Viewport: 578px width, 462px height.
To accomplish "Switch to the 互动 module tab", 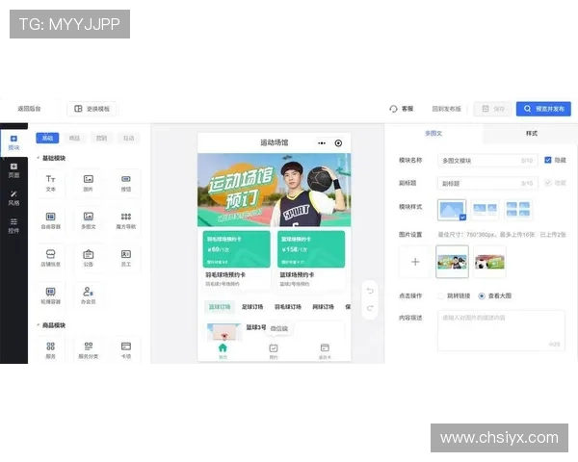I will point(129,139).
